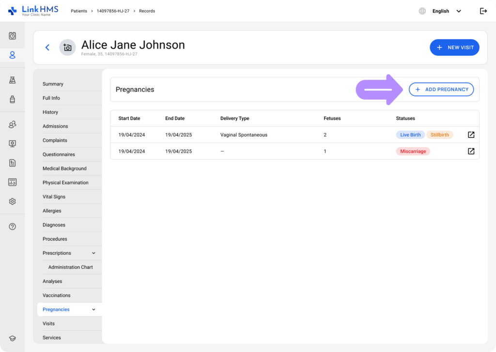This screenshot has height=352, width=496.
Task: Upload patient photo via camera avatar
Action: click(67, 47)
